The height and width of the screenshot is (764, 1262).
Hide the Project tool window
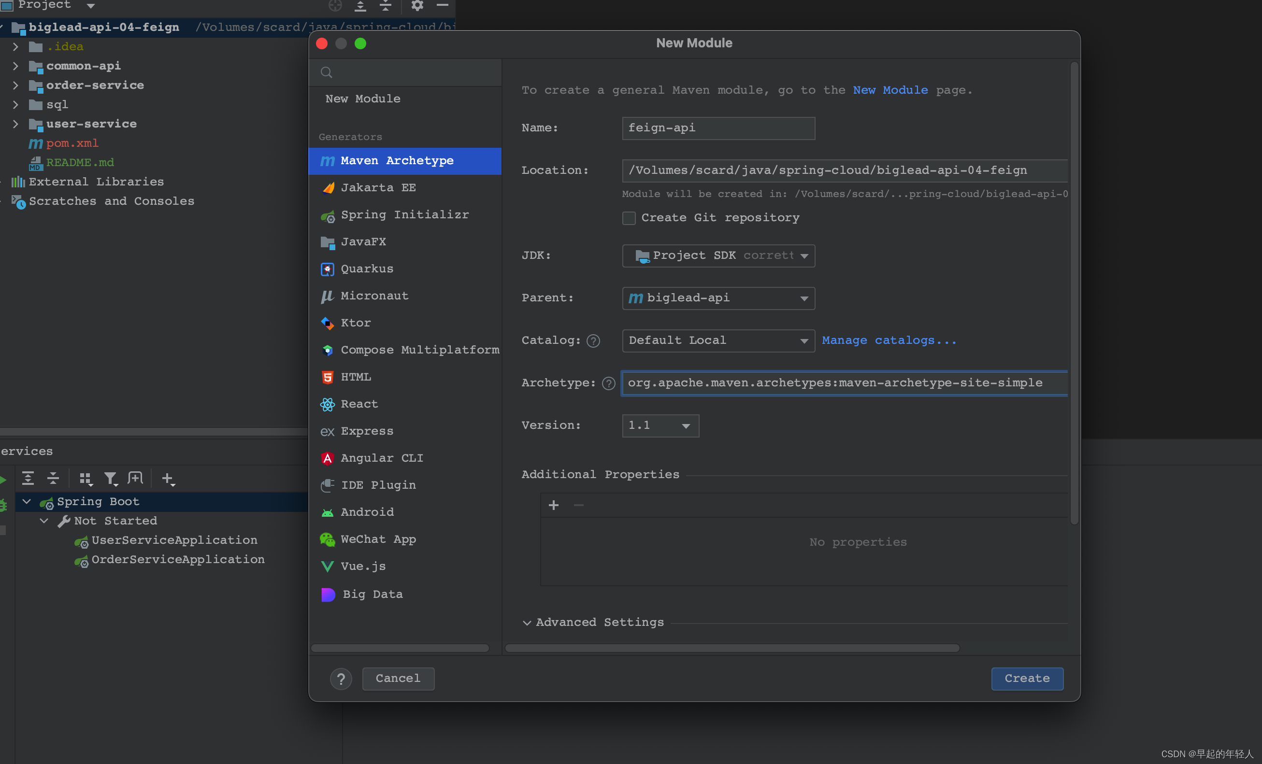point(443,5)
